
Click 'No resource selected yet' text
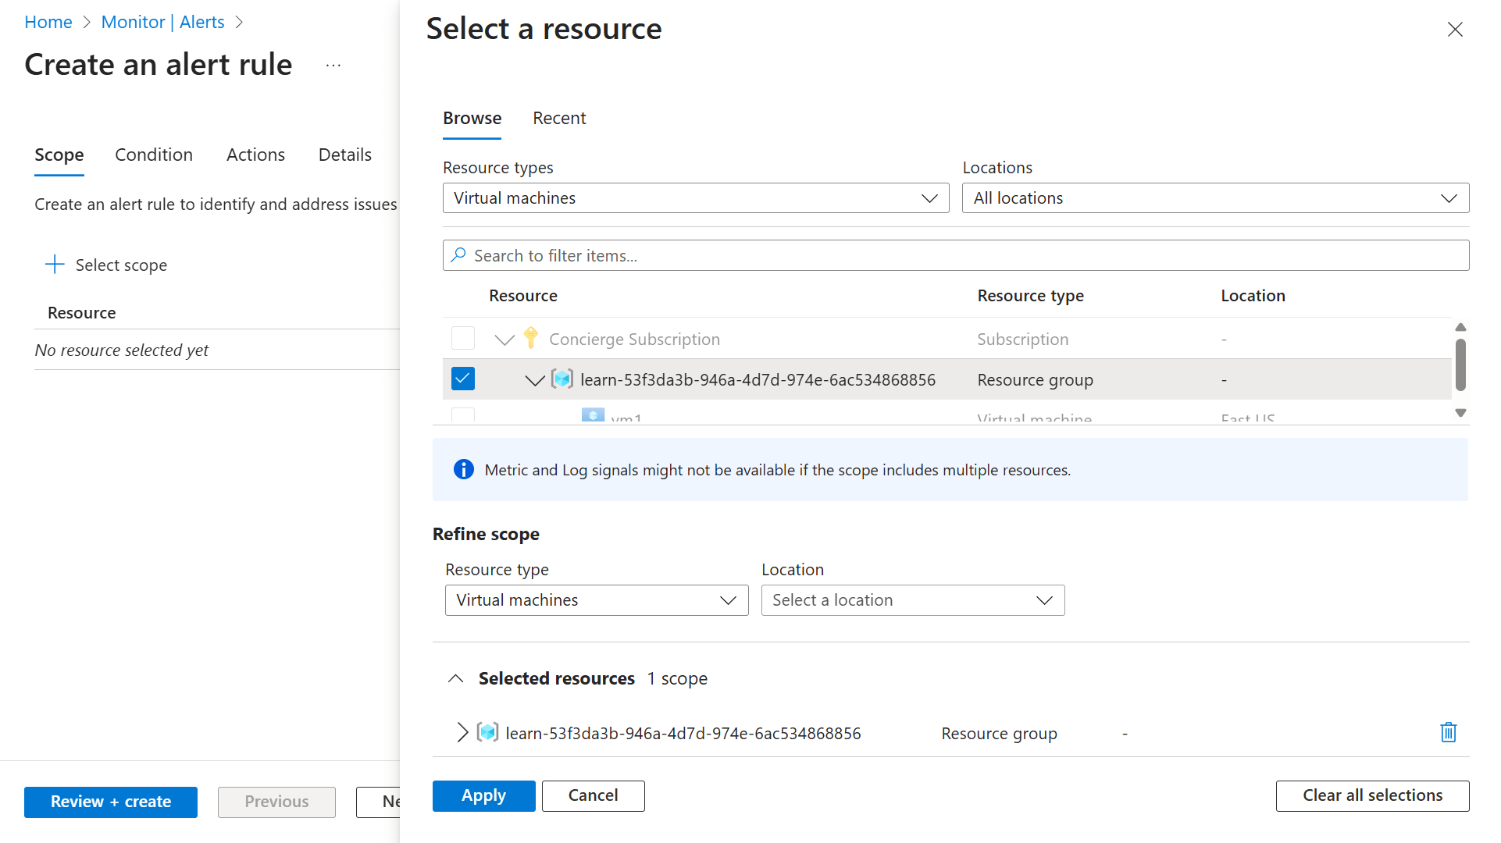[122, 350]
